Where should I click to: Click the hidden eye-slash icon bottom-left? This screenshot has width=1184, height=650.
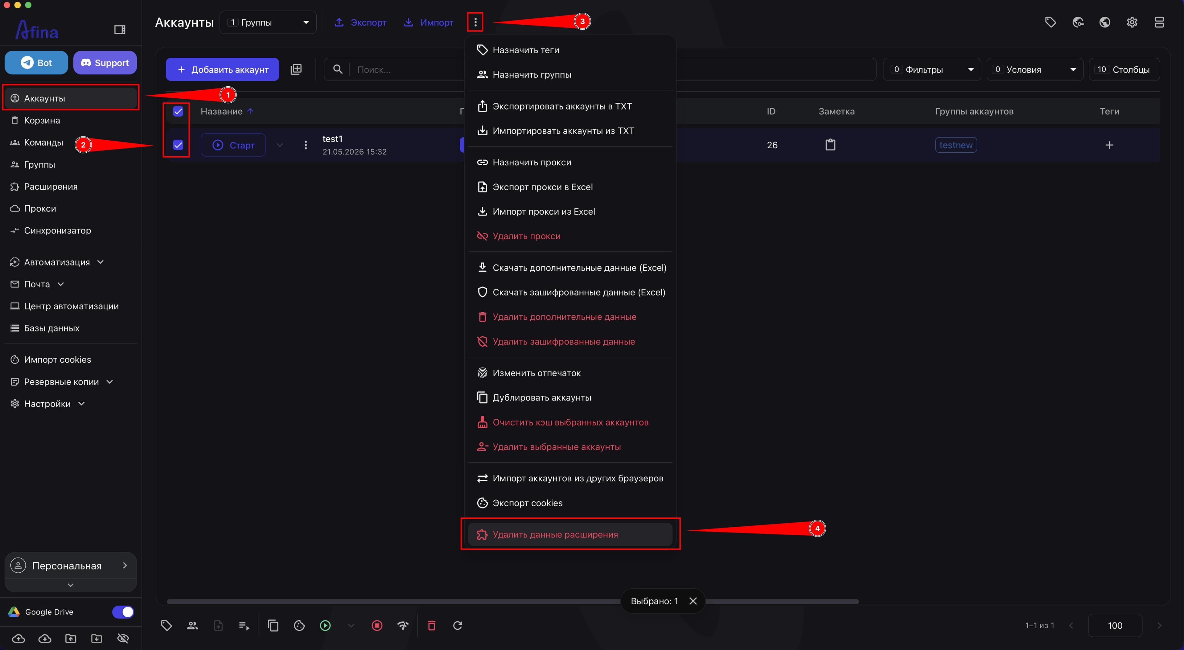(123, 638)
